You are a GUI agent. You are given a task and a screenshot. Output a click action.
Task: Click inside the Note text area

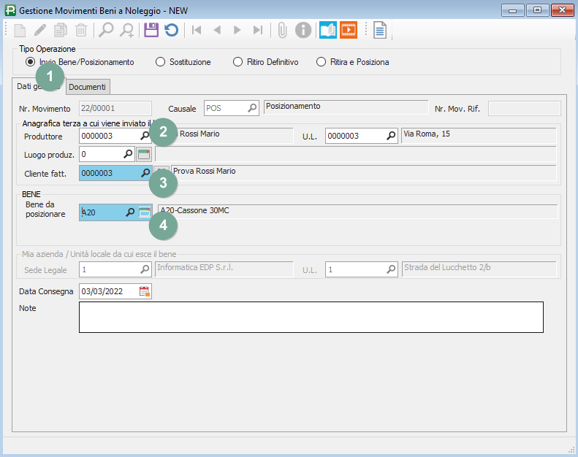[x=311, y=317]
